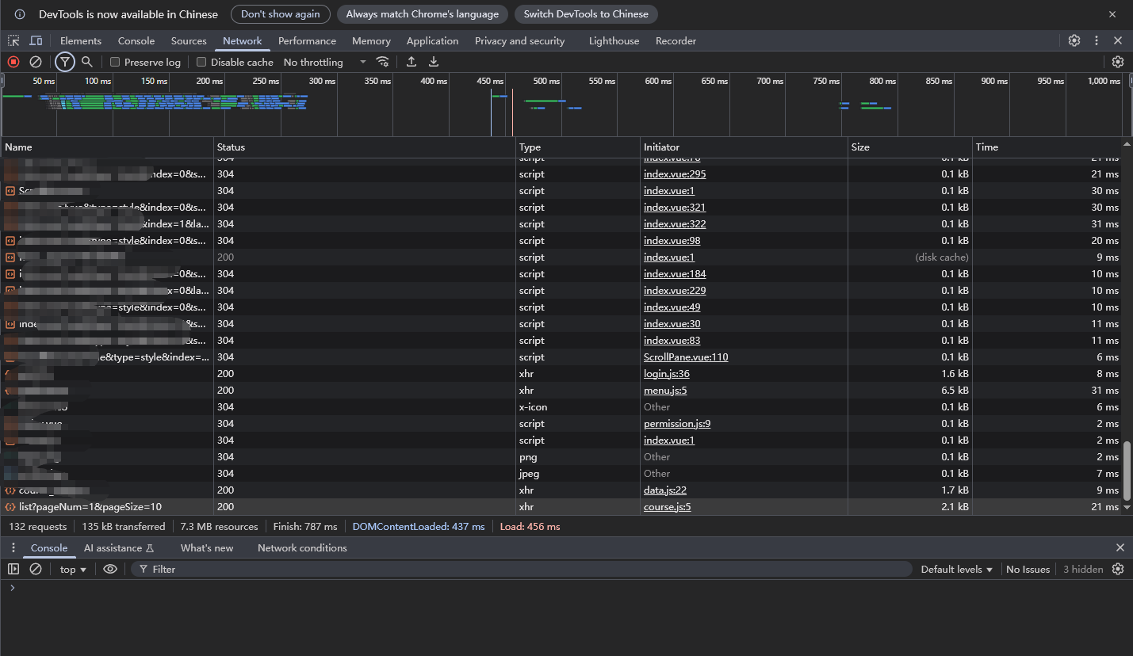
Task: Clear the network log
Action: 36,62
